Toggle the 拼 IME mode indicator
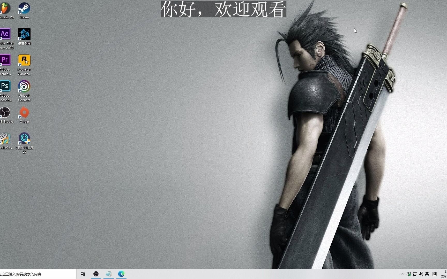 pyautogui.click(x=435, y=274)
